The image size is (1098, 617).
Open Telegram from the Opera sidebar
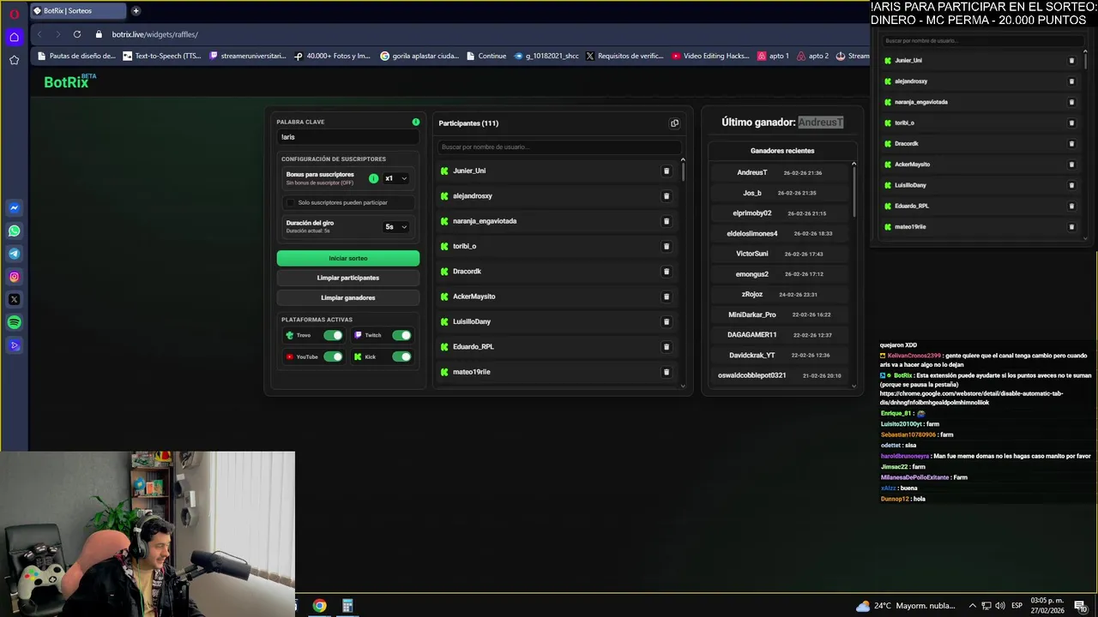click(x=14, y=254)
